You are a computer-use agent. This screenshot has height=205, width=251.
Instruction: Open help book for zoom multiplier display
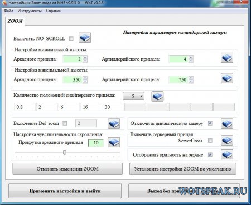coord(227,154)
